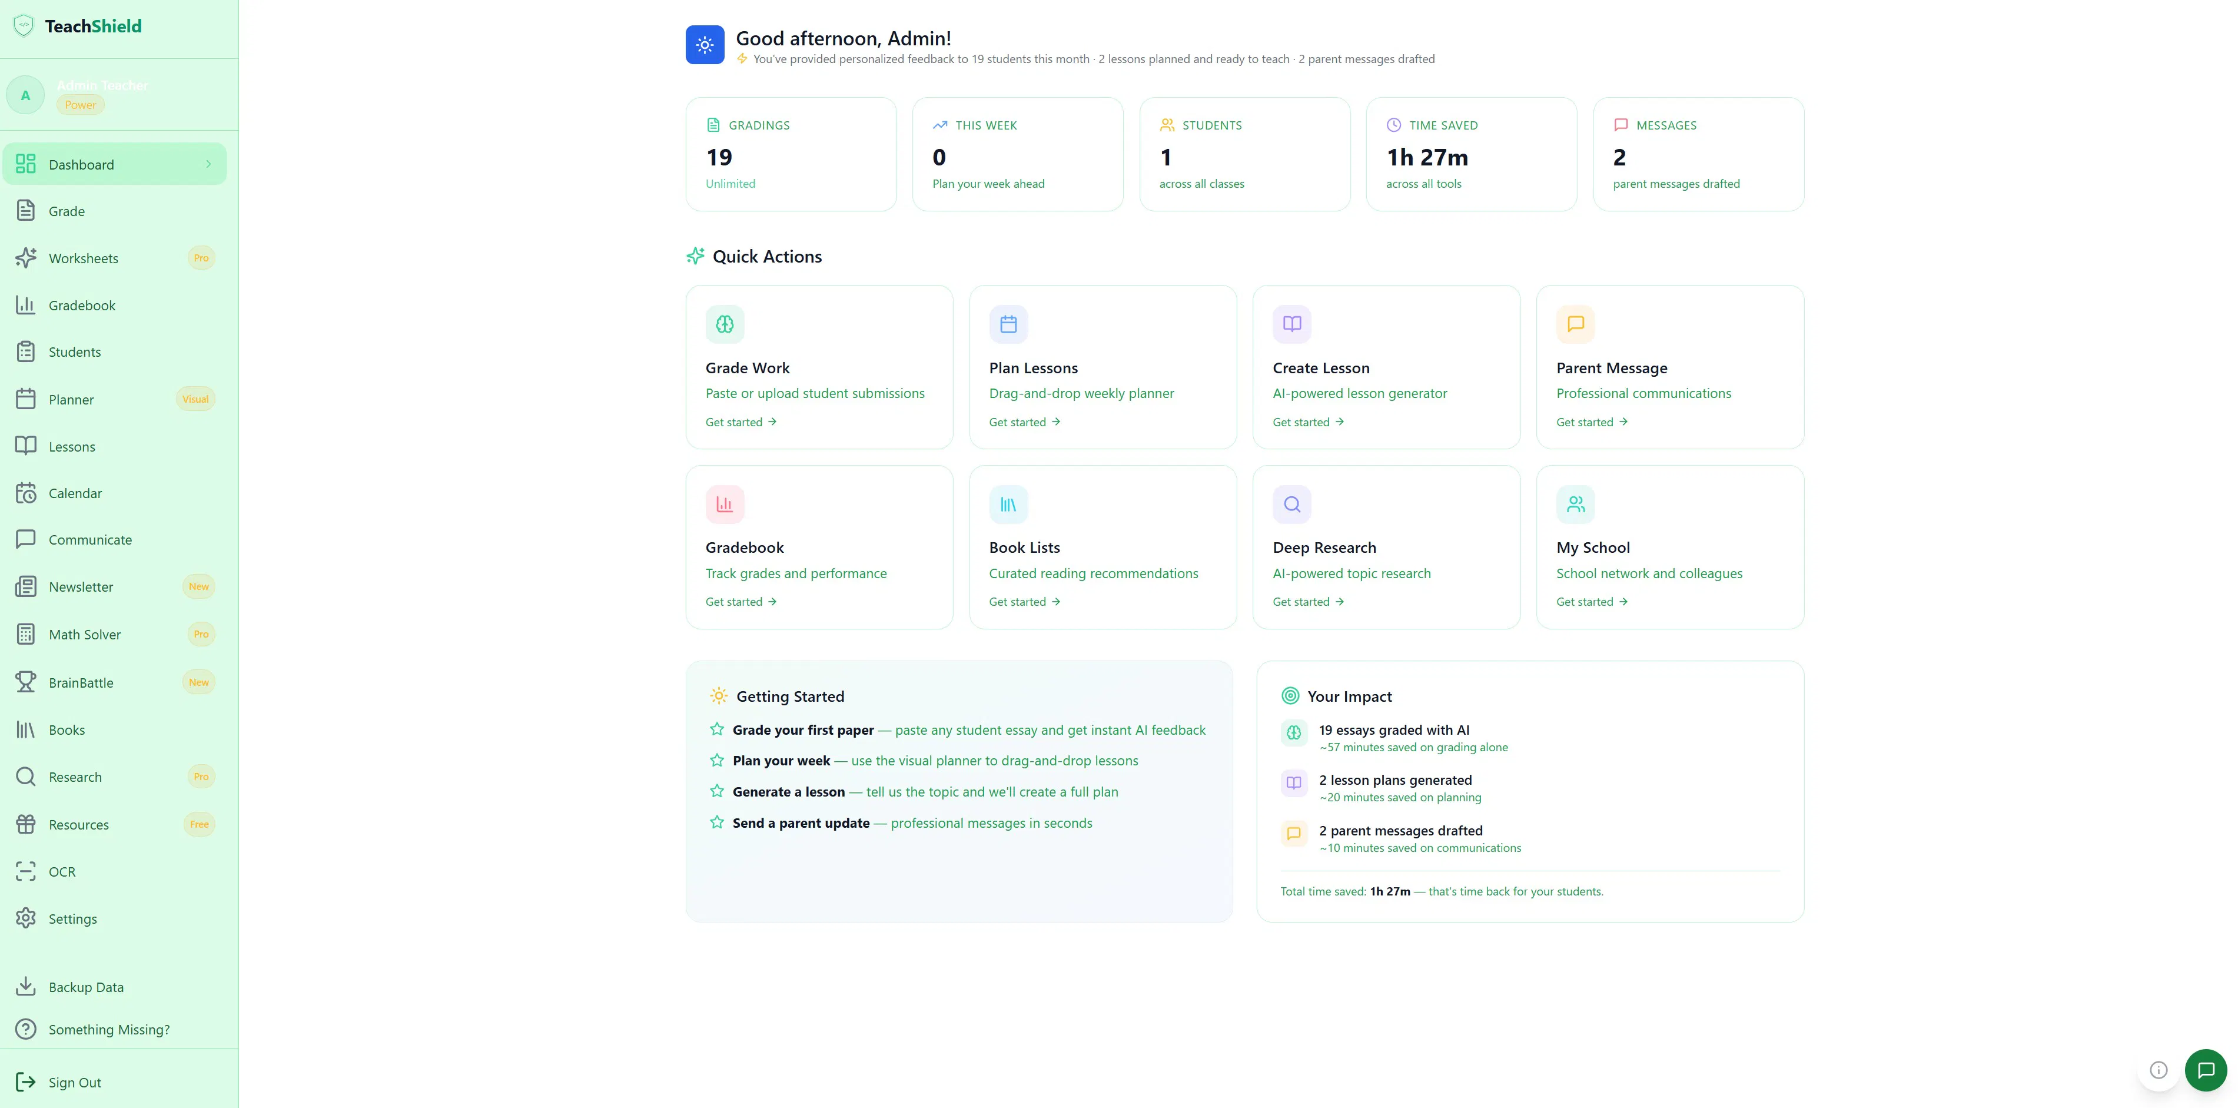The height and width of the screenshot is (1108, 2238).
Task: Click the Generate a lesson step
Action: 915,792
